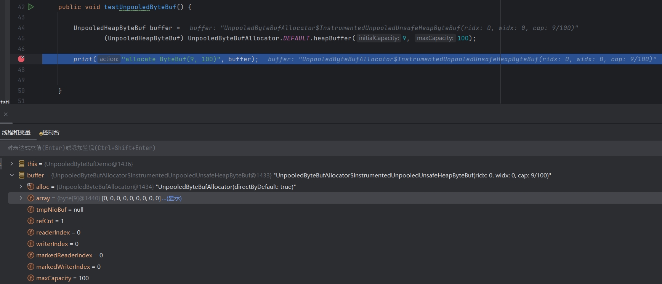Select the refCnt field icon
662x284 pixels.
click(31, 221)
